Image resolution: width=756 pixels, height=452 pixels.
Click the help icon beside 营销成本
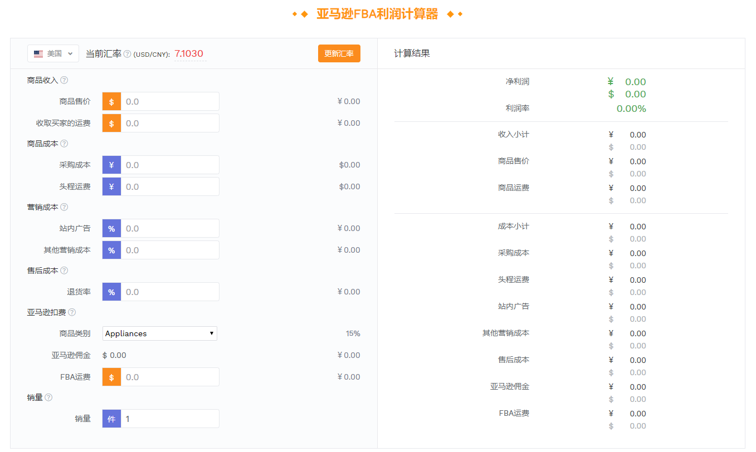pyautogui.click(x=64, y=207)
